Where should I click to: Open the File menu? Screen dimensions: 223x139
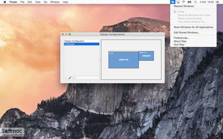pyautogui.click(x=22, y=2)
